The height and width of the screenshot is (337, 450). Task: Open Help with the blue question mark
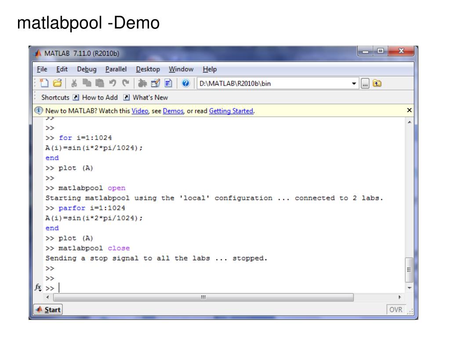point(186,83)
